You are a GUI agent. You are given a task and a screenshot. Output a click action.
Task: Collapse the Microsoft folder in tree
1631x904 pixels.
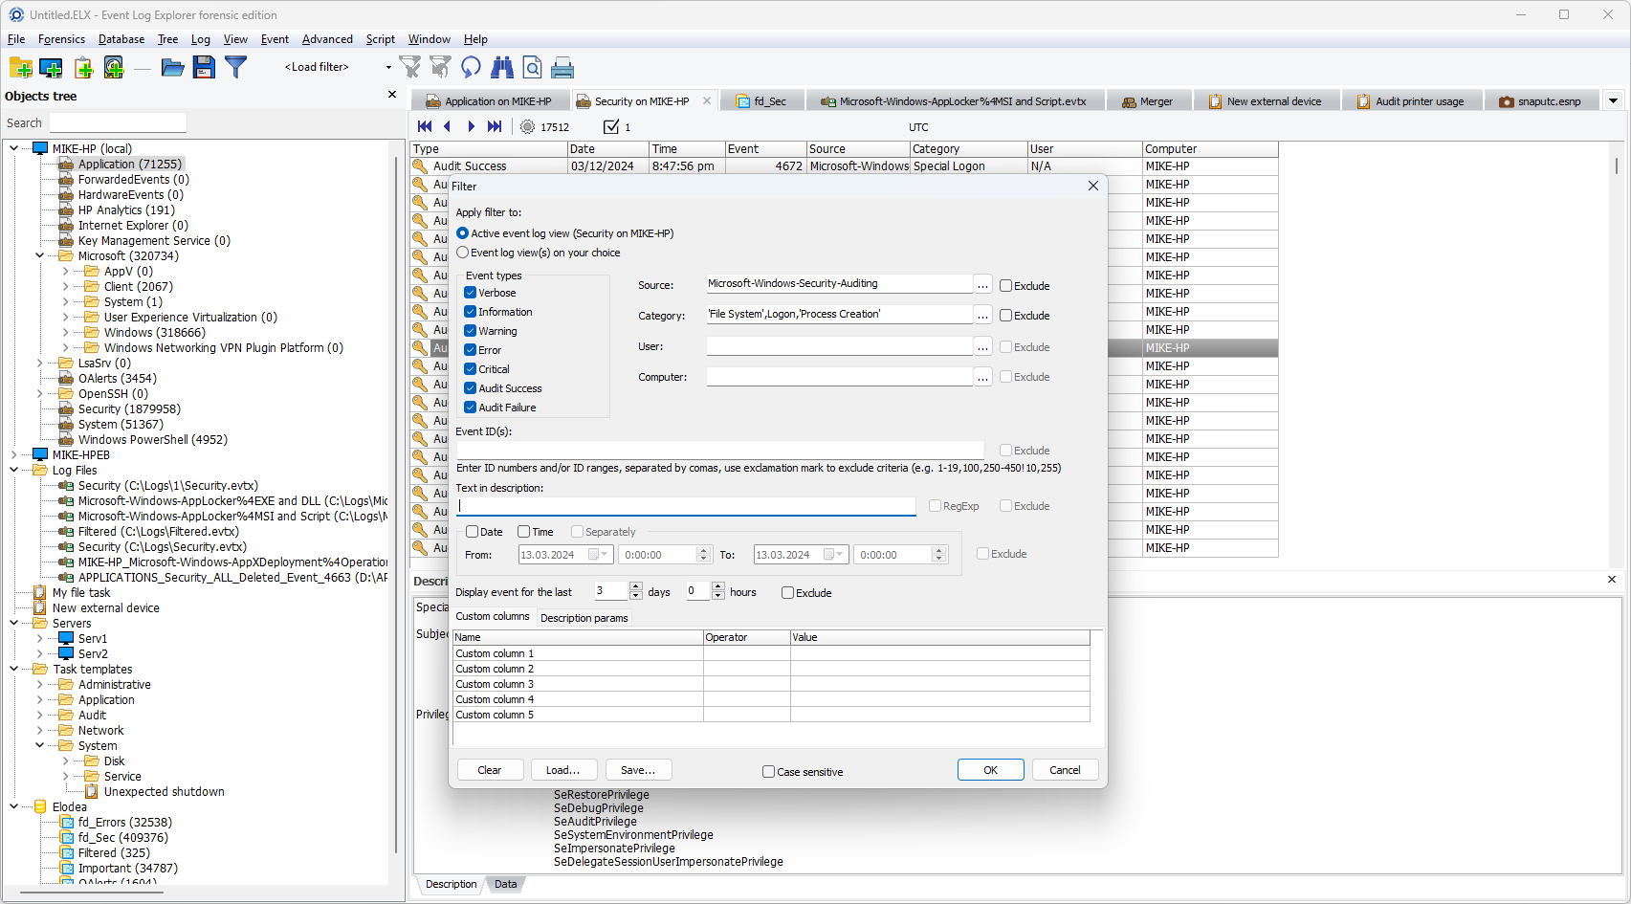point(39,255)
